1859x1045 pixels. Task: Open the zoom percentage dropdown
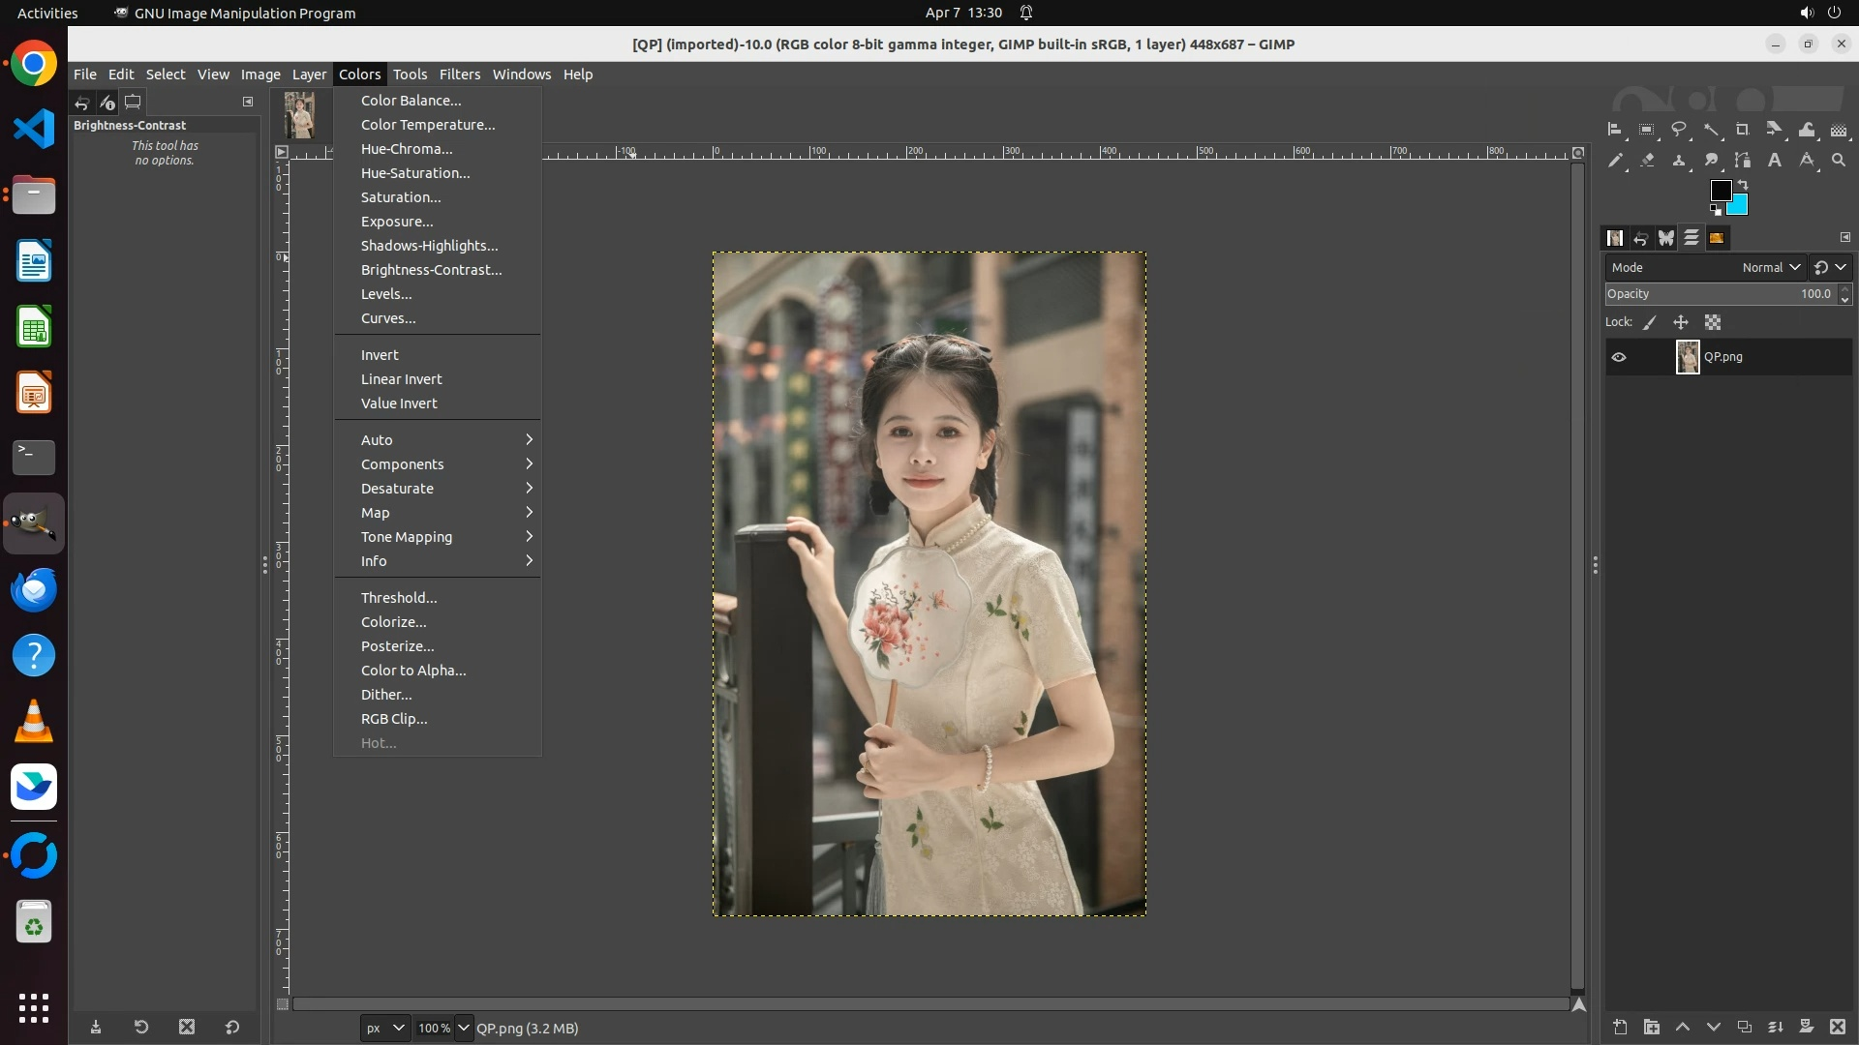click(464, 1028)
